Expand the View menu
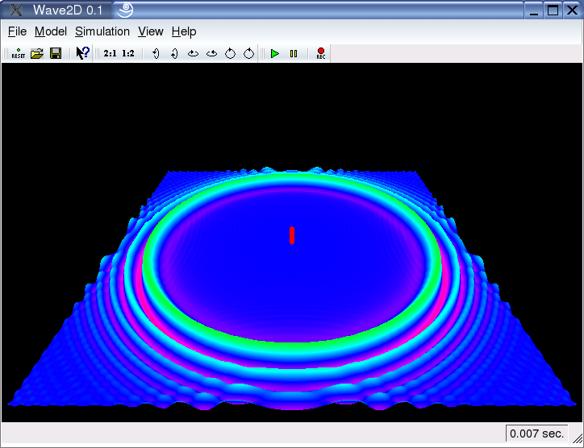584x448 pixels. [x=150, y=31]
